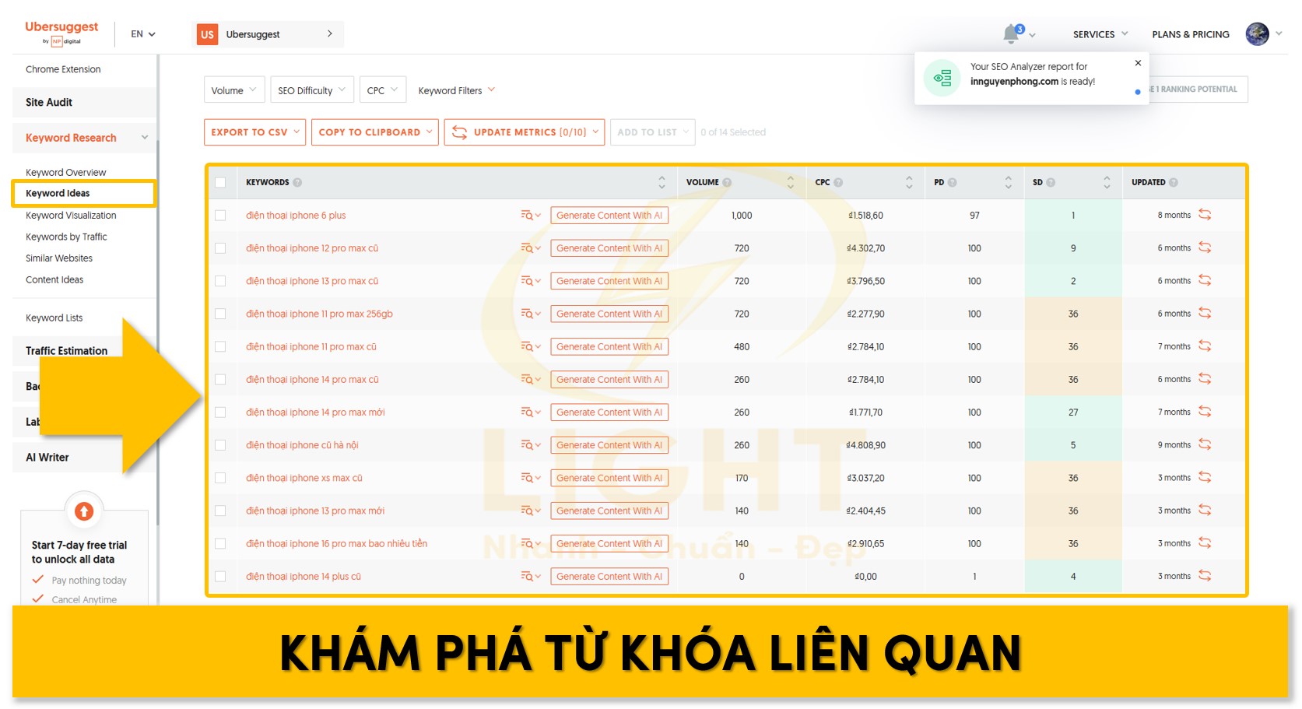Expand Keyword Filters dropdown
The image size is (1302, 709).
click(x=457, y=90)
